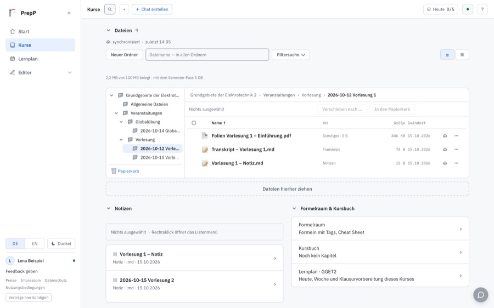This screenshot has width=494, height=308.
Task: Collapse the Dateien section
Action: click(x=108, y=31)
